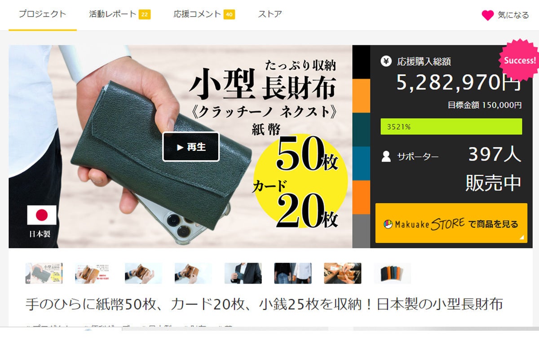
Task: Click the Japanese flag 日本製 icon
Action: 42,215
